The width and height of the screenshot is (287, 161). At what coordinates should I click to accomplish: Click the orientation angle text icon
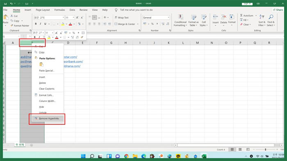click(x=105, y=18)
